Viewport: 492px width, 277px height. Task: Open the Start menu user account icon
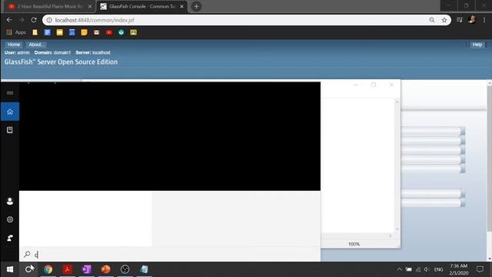pyautogui.click(x=10, y=202)
